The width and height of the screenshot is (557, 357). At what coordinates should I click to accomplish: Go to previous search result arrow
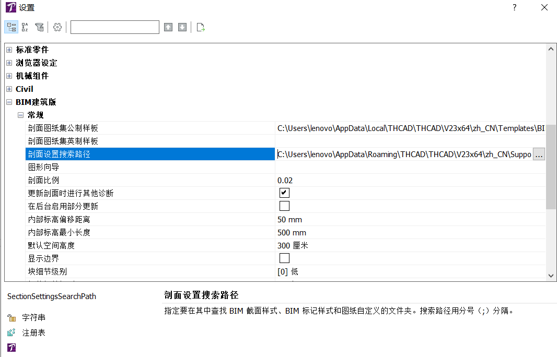tap(168, 27)
